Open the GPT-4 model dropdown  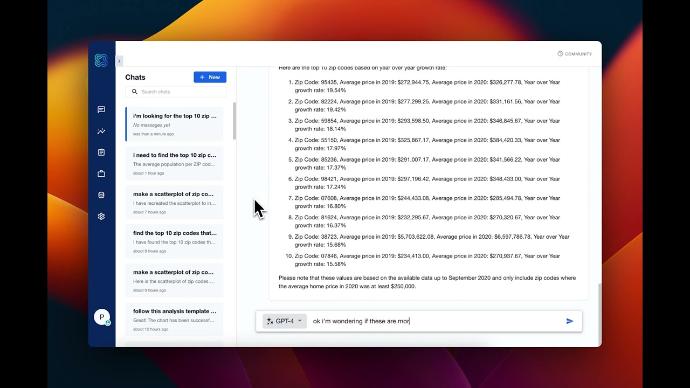click(x=285, y=321)
